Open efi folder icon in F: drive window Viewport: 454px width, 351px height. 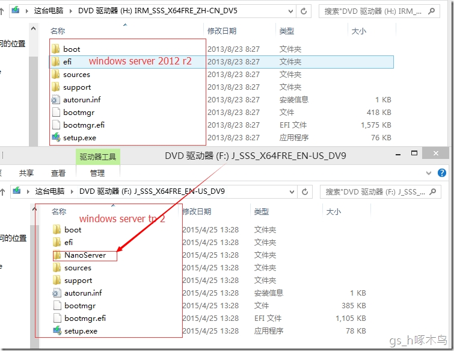coord(57,242)
